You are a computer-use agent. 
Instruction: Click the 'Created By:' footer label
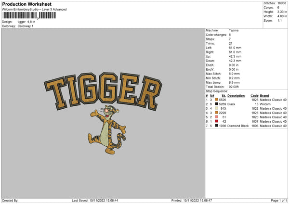point(10,201)
